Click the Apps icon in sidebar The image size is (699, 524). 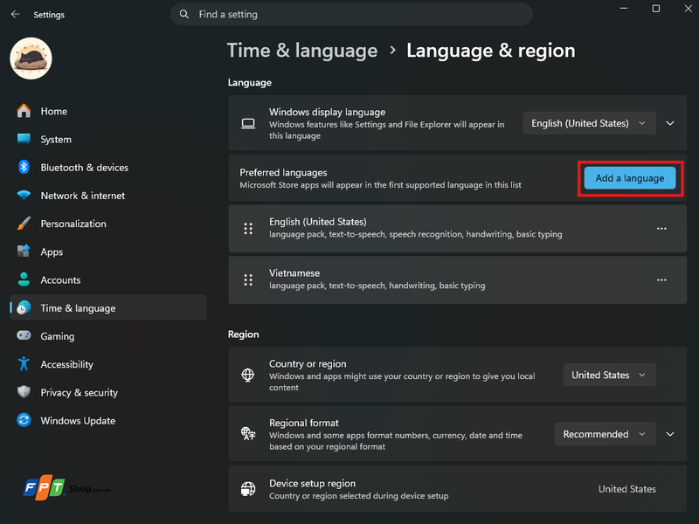24,252
